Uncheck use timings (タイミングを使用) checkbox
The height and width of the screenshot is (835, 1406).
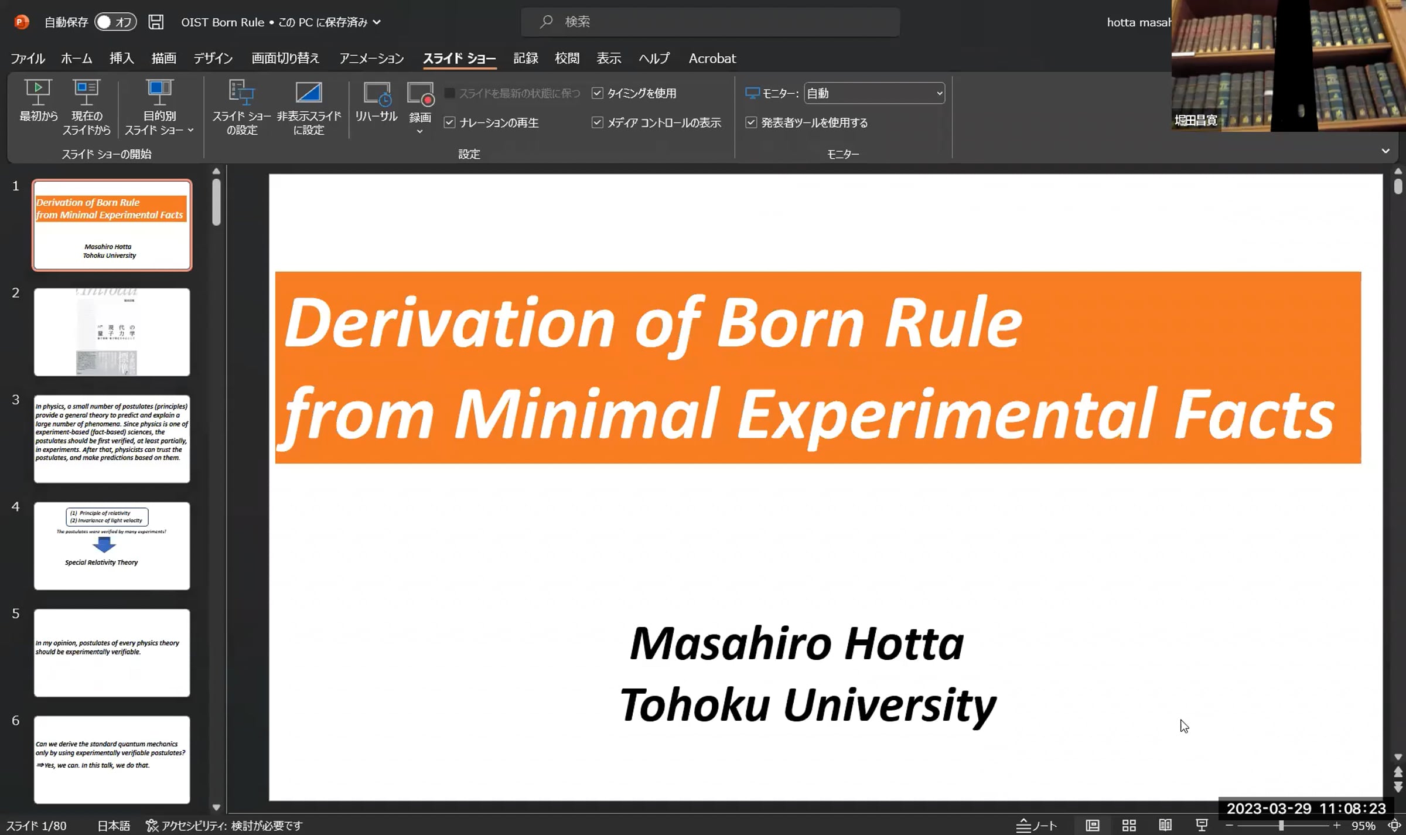[x=598, y=93]
